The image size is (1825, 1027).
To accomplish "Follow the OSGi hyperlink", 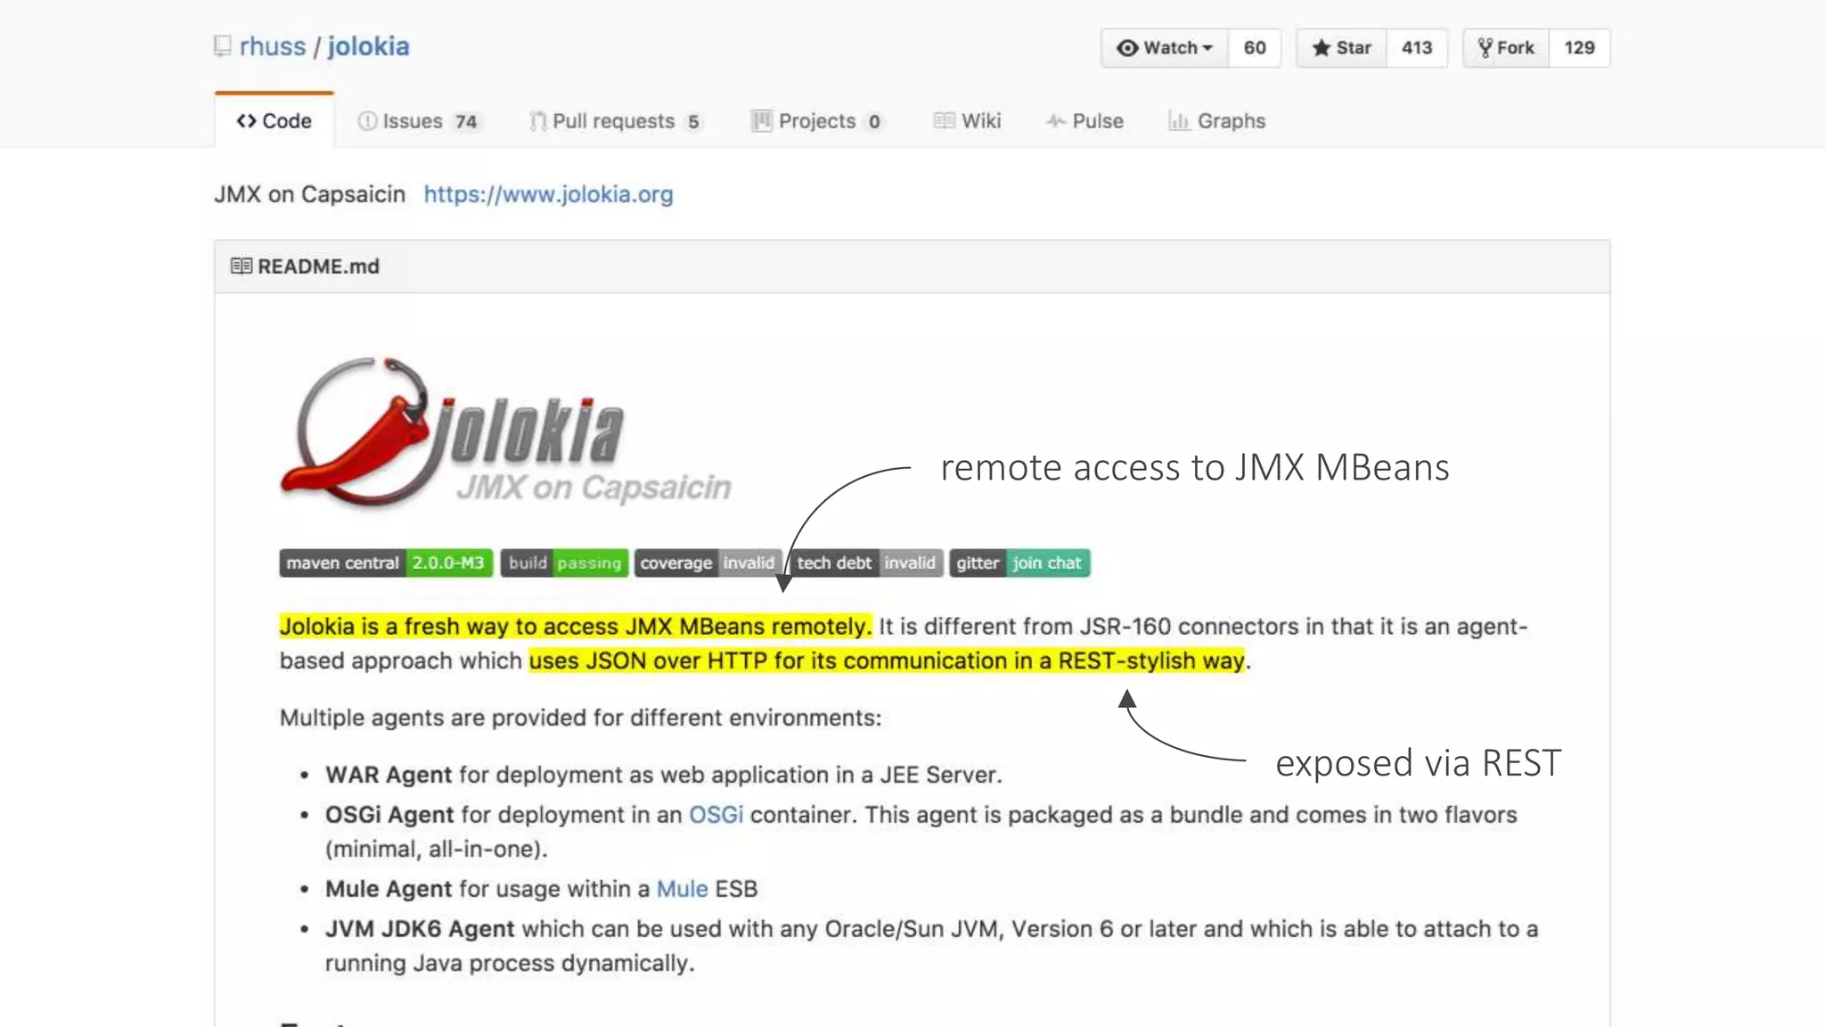I will click(x=716, y=815).
